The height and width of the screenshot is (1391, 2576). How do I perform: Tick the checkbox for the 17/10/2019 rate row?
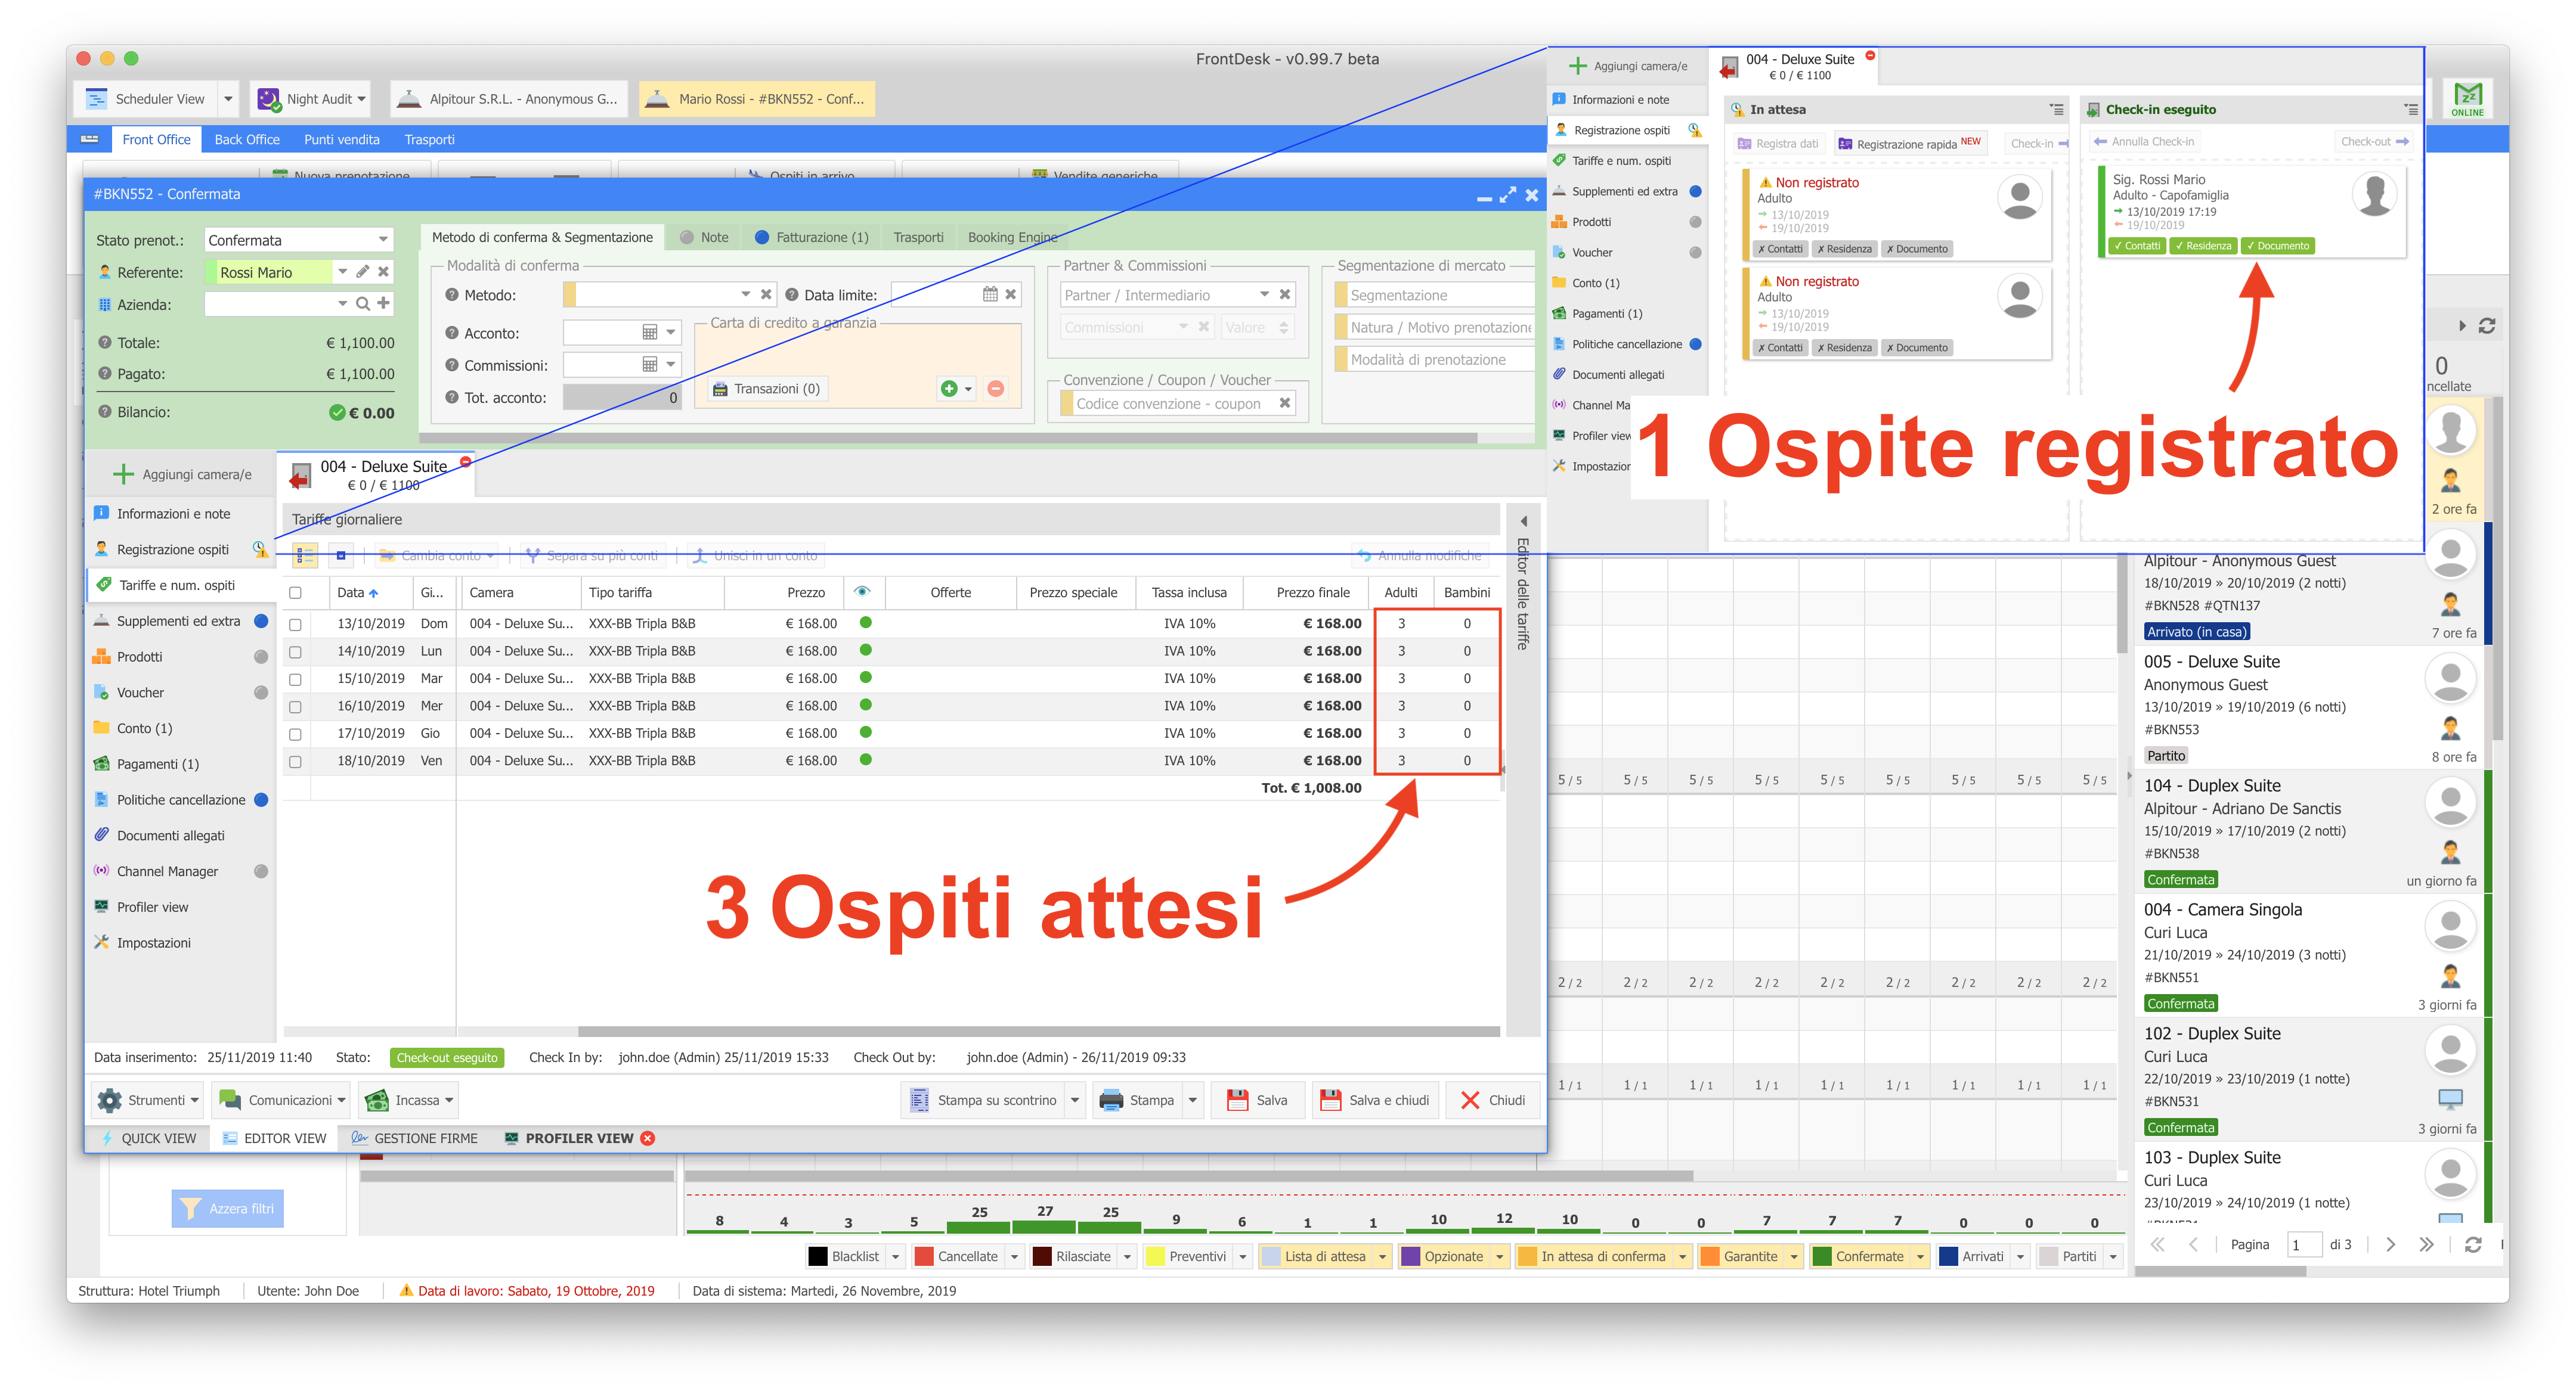(295, 734)
